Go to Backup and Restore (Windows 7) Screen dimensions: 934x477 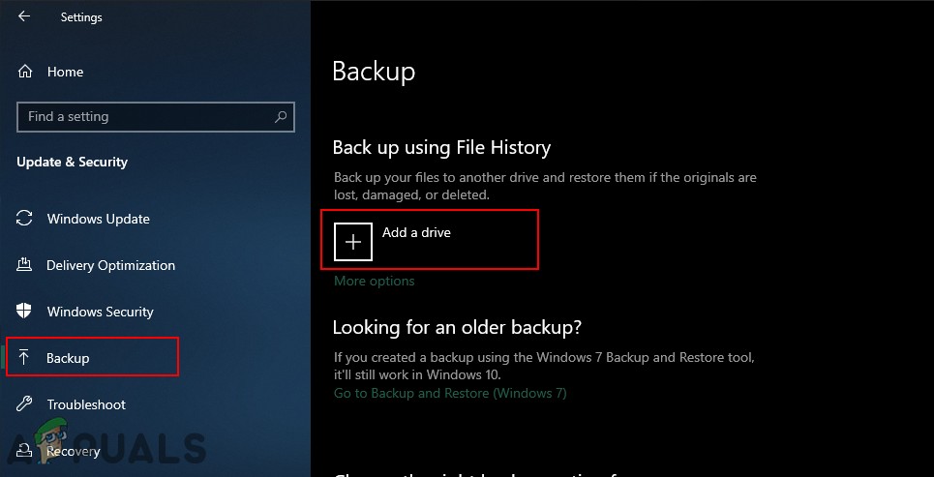pos(450,393)
